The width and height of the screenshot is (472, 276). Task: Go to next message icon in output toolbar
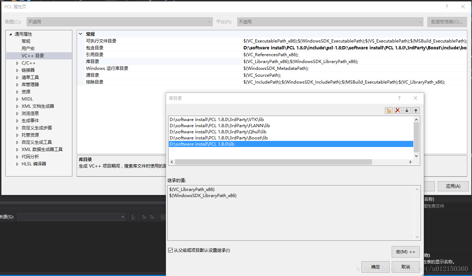tap(152, 217)
